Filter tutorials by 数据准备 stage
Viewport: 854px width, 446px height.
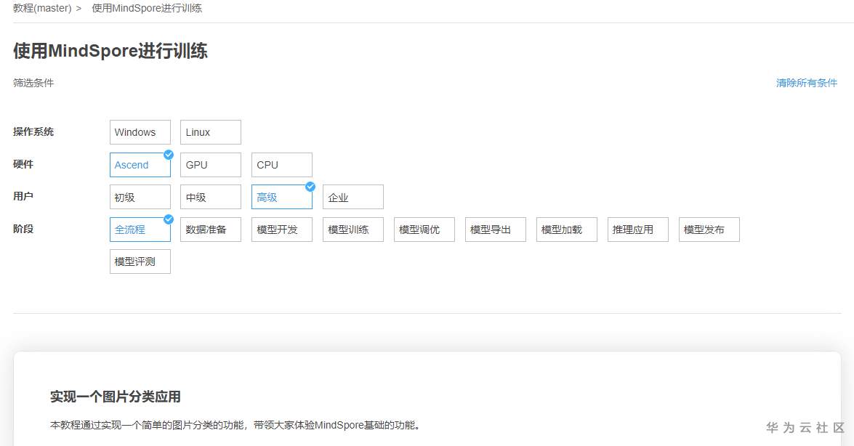coord(211,230)
